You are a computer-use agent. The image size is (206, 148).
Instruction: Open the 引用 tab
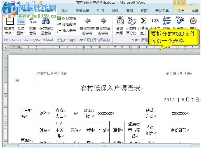point(100,11)
